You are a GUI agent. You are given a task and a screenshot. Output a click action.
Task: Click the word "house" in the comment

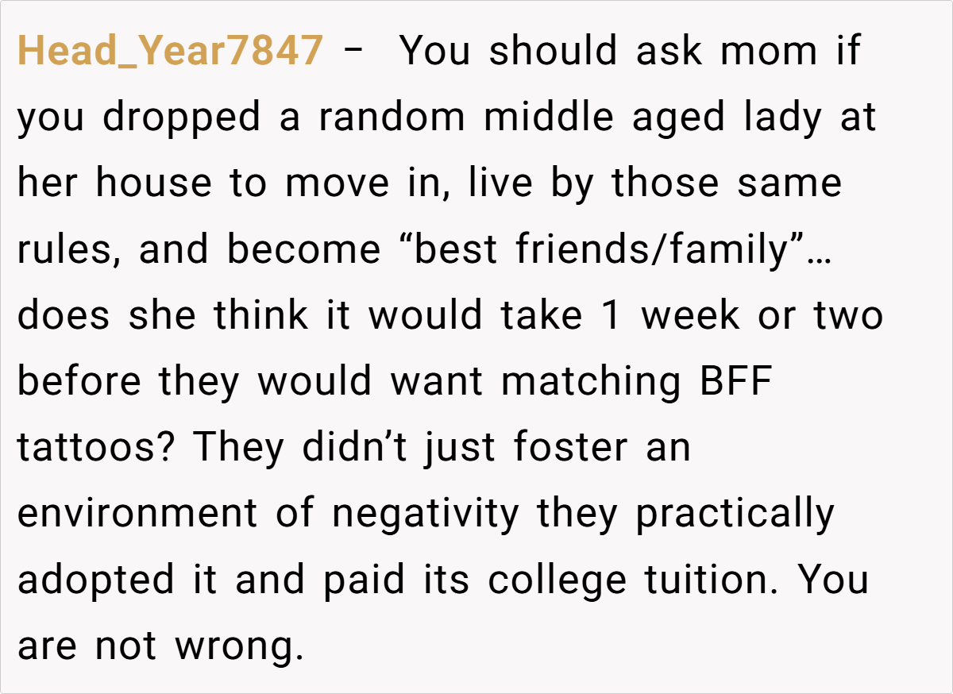point(154,183)
